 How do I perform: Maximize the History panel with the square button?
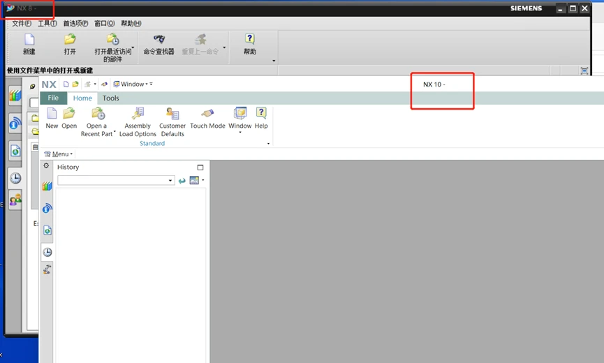tap(200, 168)
